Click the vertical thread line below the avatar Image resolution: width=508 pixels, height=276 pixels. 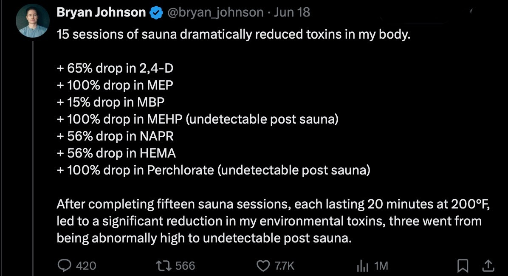tap(33, 159)
